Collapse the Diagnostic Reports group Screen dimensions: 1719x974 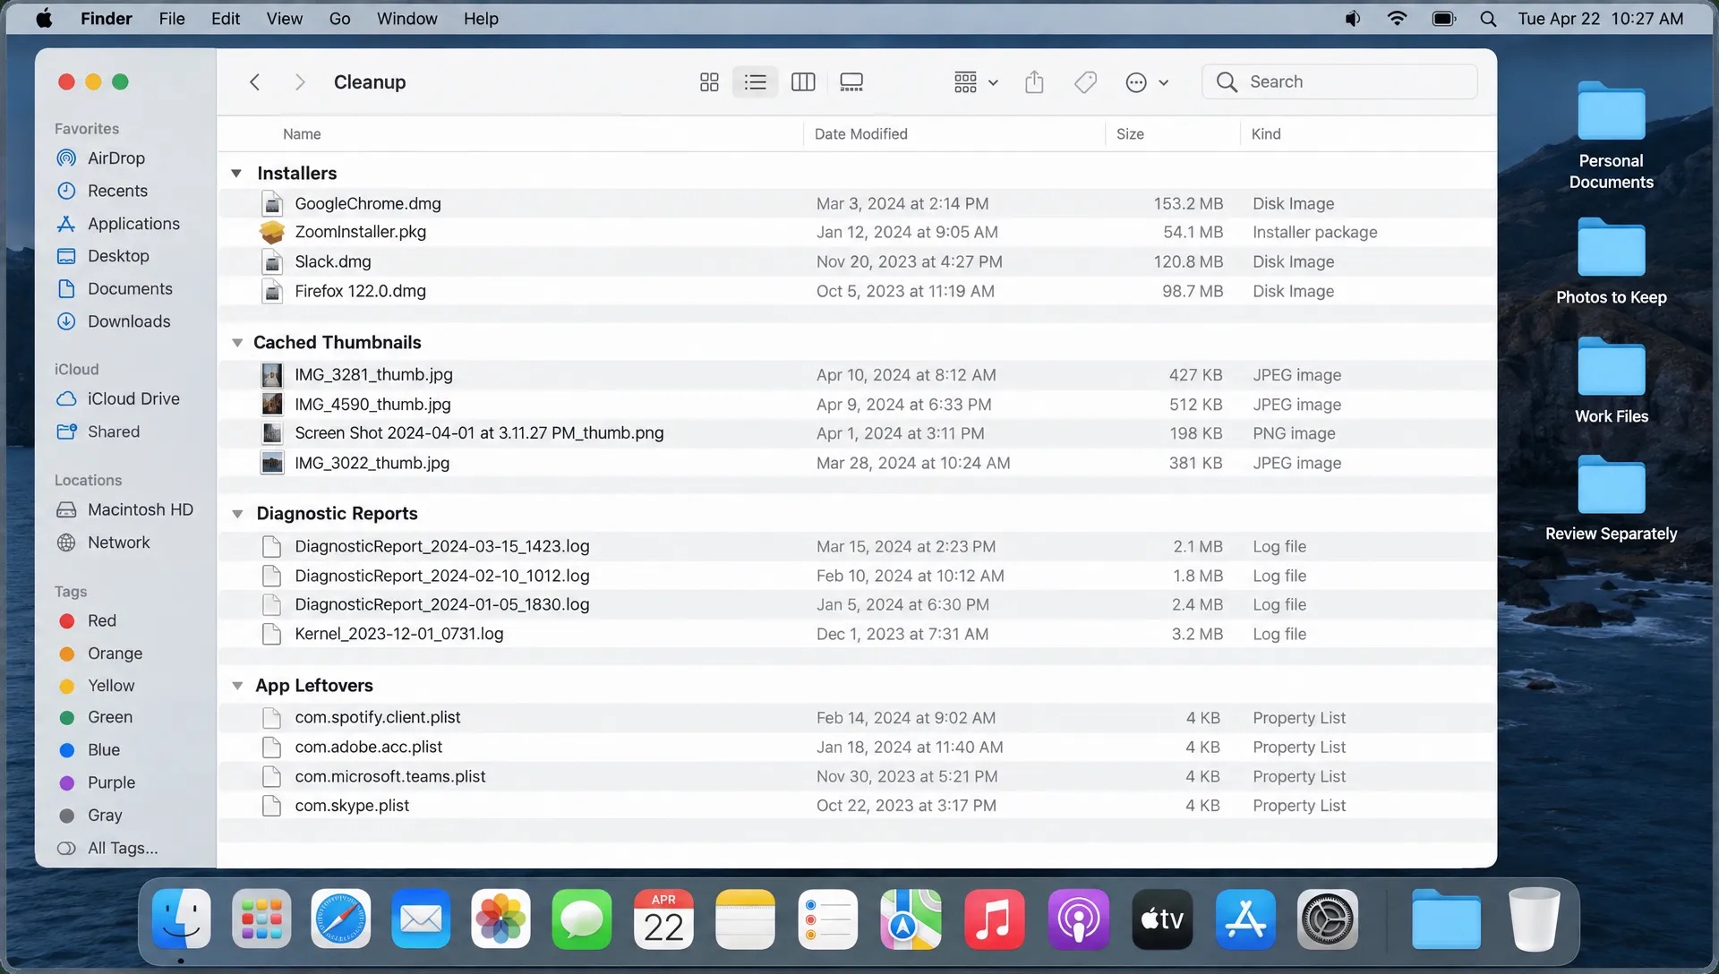pos(237,513)
